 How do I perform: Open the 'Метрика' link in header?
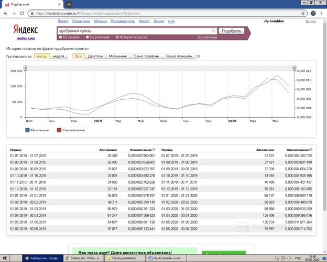click(100, 22)
